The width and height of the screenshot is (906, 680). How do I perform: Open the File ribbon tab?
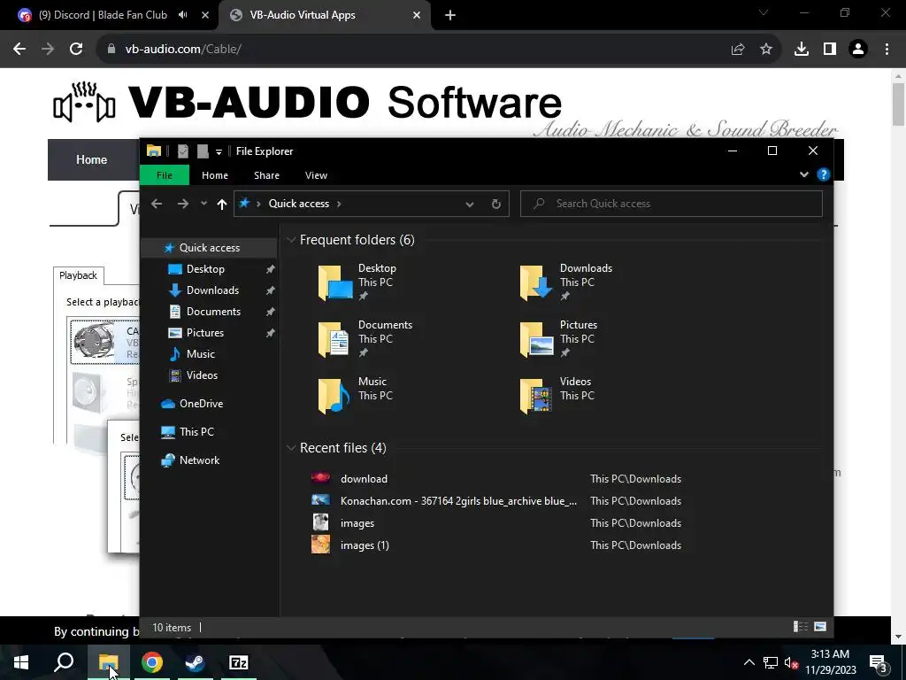tap(164, 175)
